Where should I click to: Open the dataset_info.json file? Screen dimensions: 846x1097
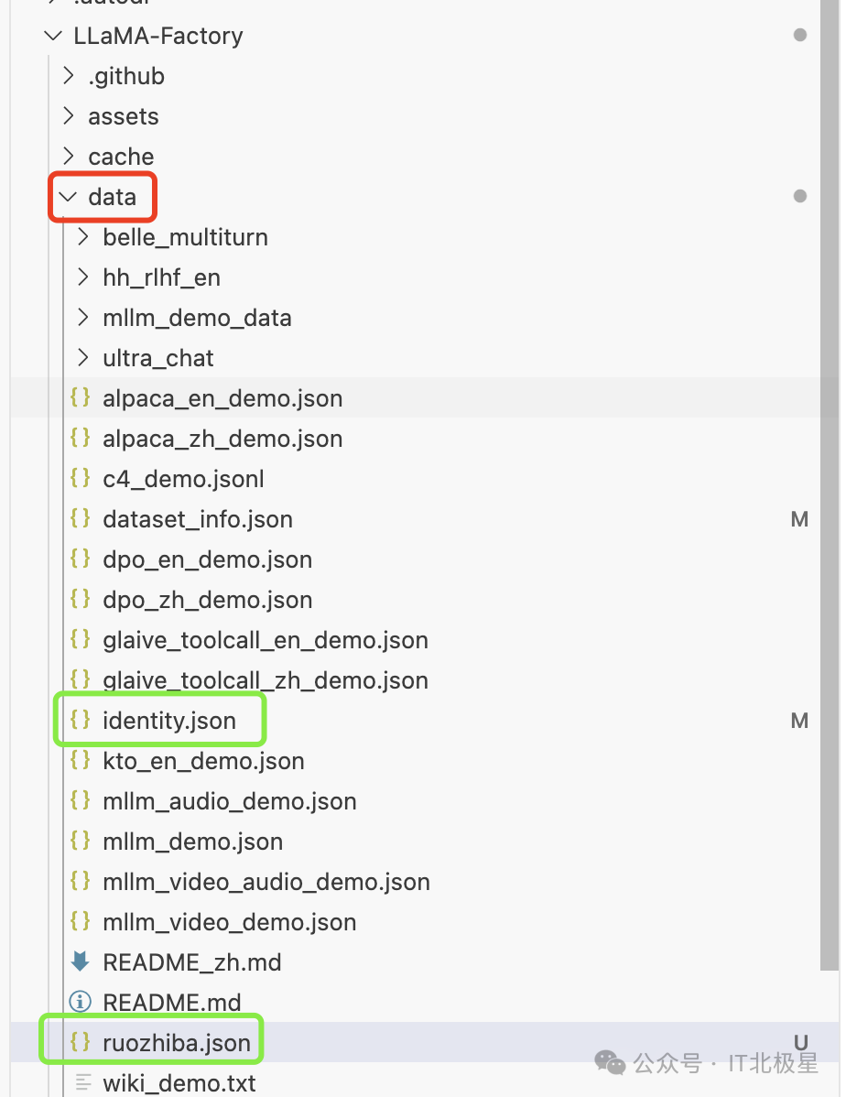[x=198, y=520]
